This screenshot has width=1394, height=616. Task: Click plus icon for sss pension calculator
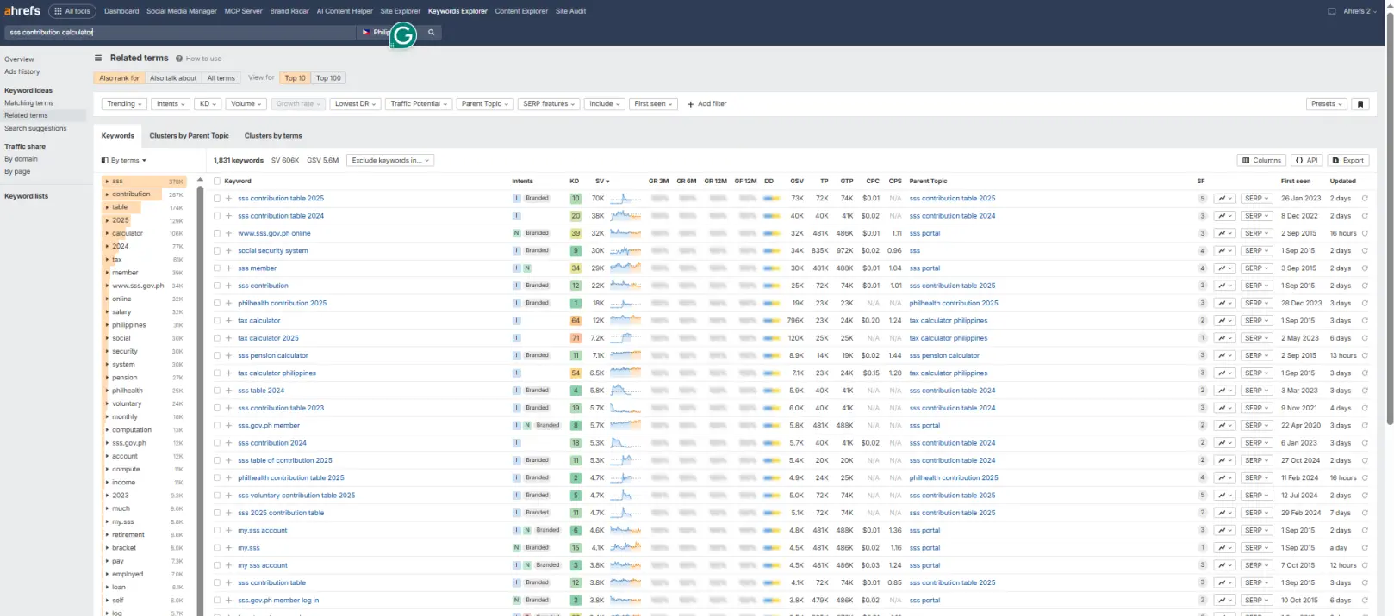click(229, 355)
